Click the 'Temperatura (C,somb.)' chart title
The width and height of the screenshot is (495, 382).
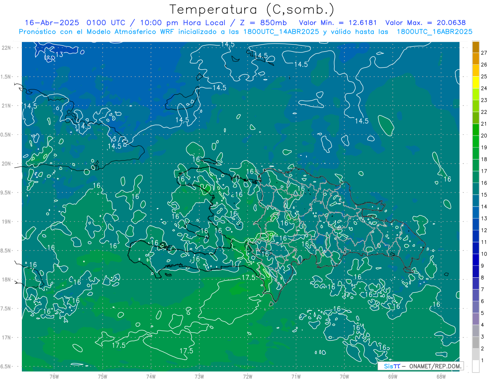pyautogui.click(x=252, y=9)
